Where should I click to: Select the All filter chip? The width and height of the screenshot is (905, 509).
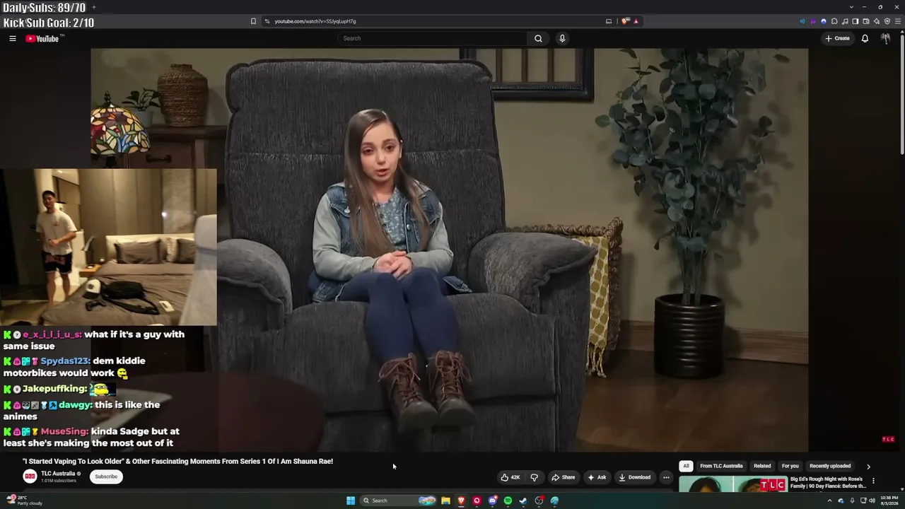(686, 466)
